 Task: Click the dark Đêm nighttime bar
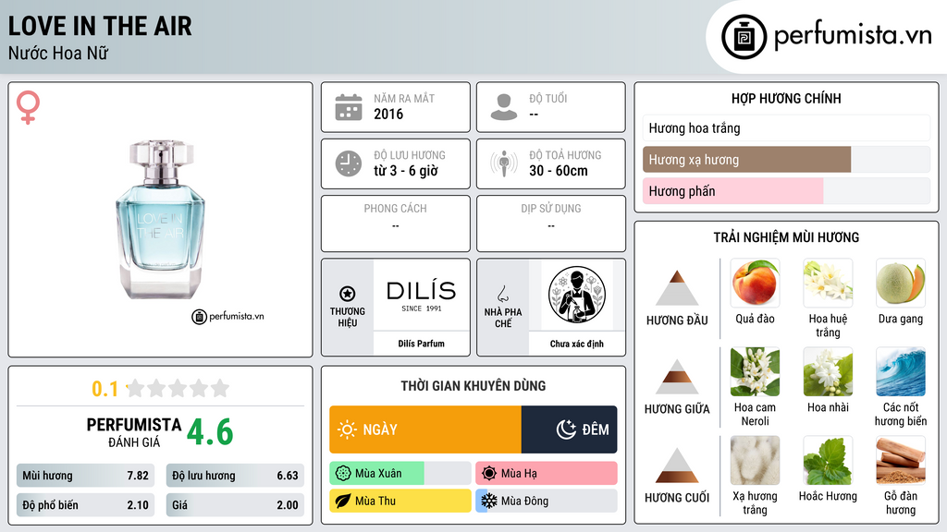(x=569, y=429)
